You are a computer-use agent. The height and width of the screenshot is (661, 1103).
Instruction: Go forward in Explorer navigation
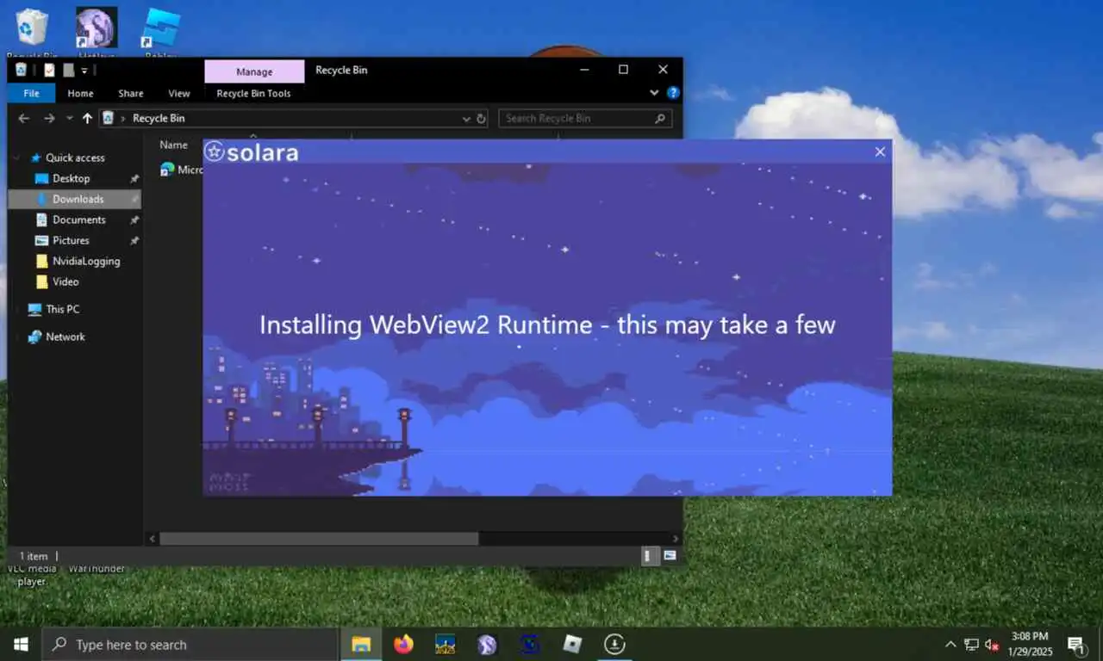coord(49,119)
